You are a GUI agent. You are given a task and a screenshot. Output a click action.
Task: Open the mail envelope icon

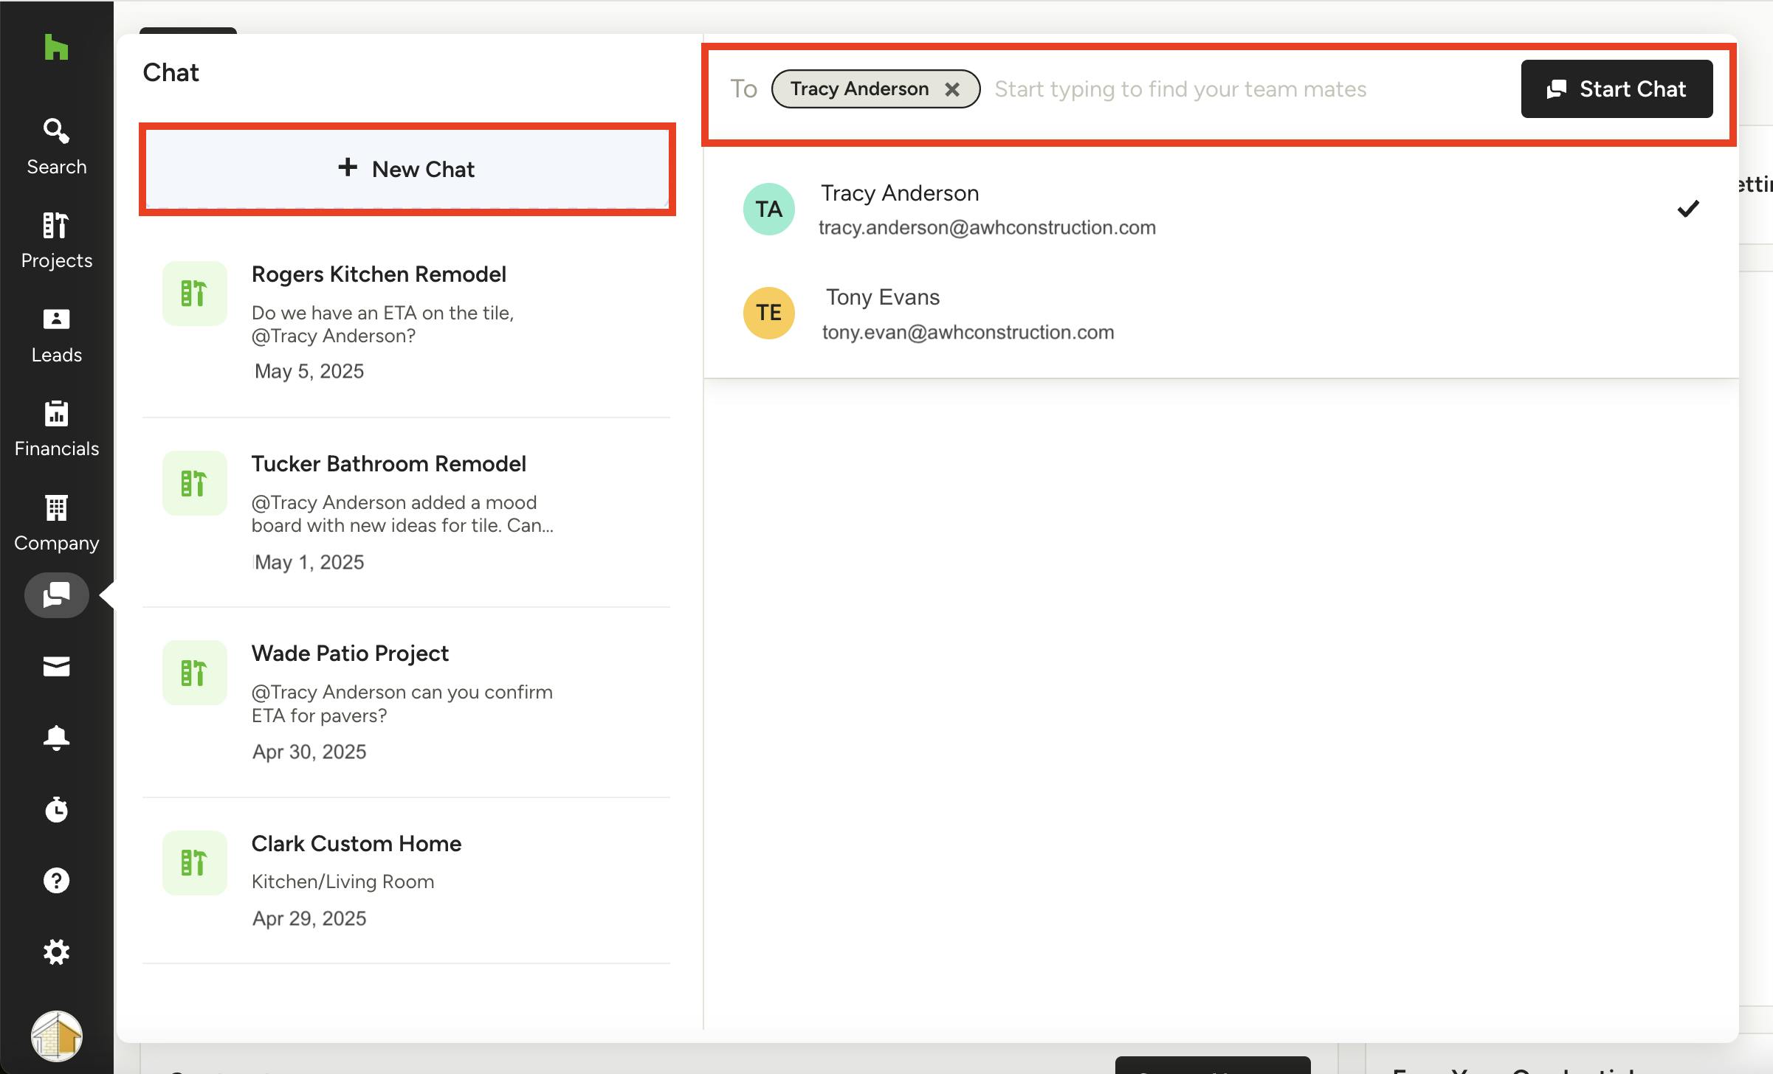click(x=56, y=666)
